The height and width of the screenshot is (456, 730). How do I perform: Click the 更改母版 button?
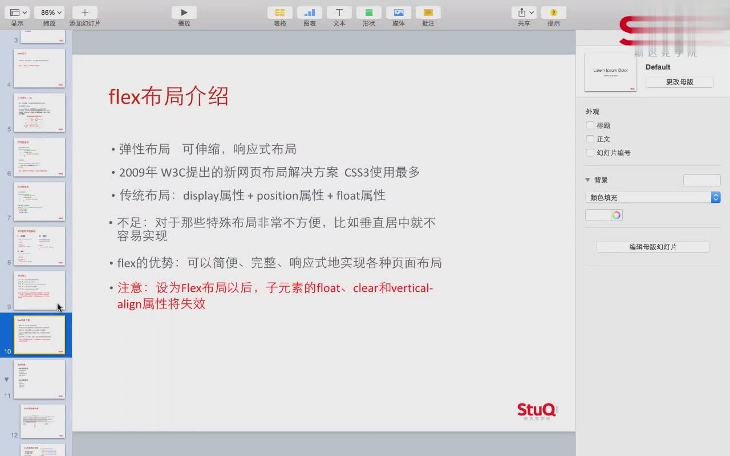(680, 82)
